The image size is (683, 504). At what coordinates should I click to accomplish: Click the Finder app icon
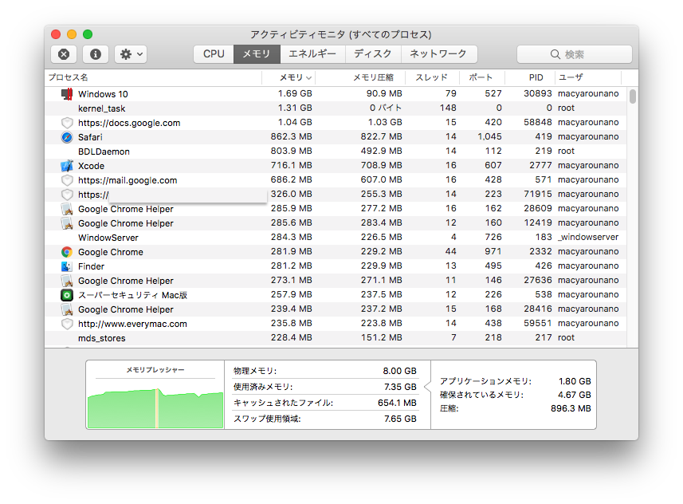coord(67,266)
